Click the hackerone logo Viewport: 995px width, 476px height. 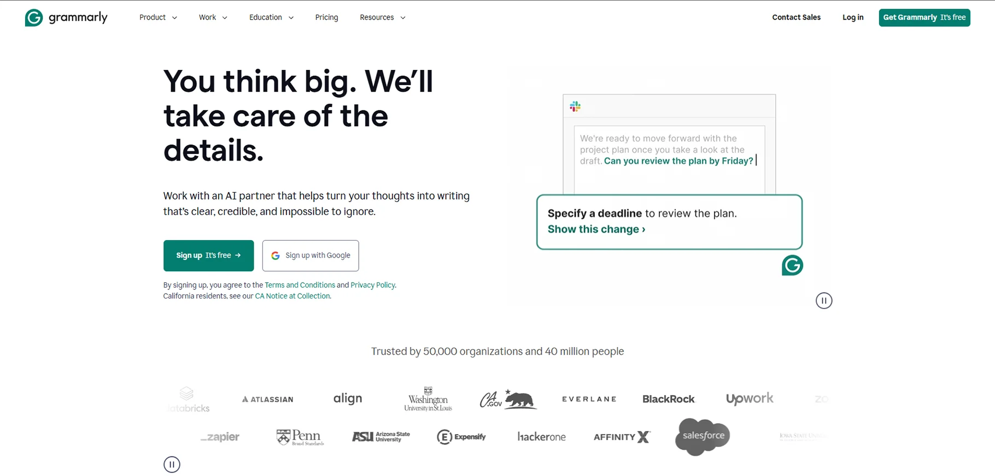click(x=541, y=437)
